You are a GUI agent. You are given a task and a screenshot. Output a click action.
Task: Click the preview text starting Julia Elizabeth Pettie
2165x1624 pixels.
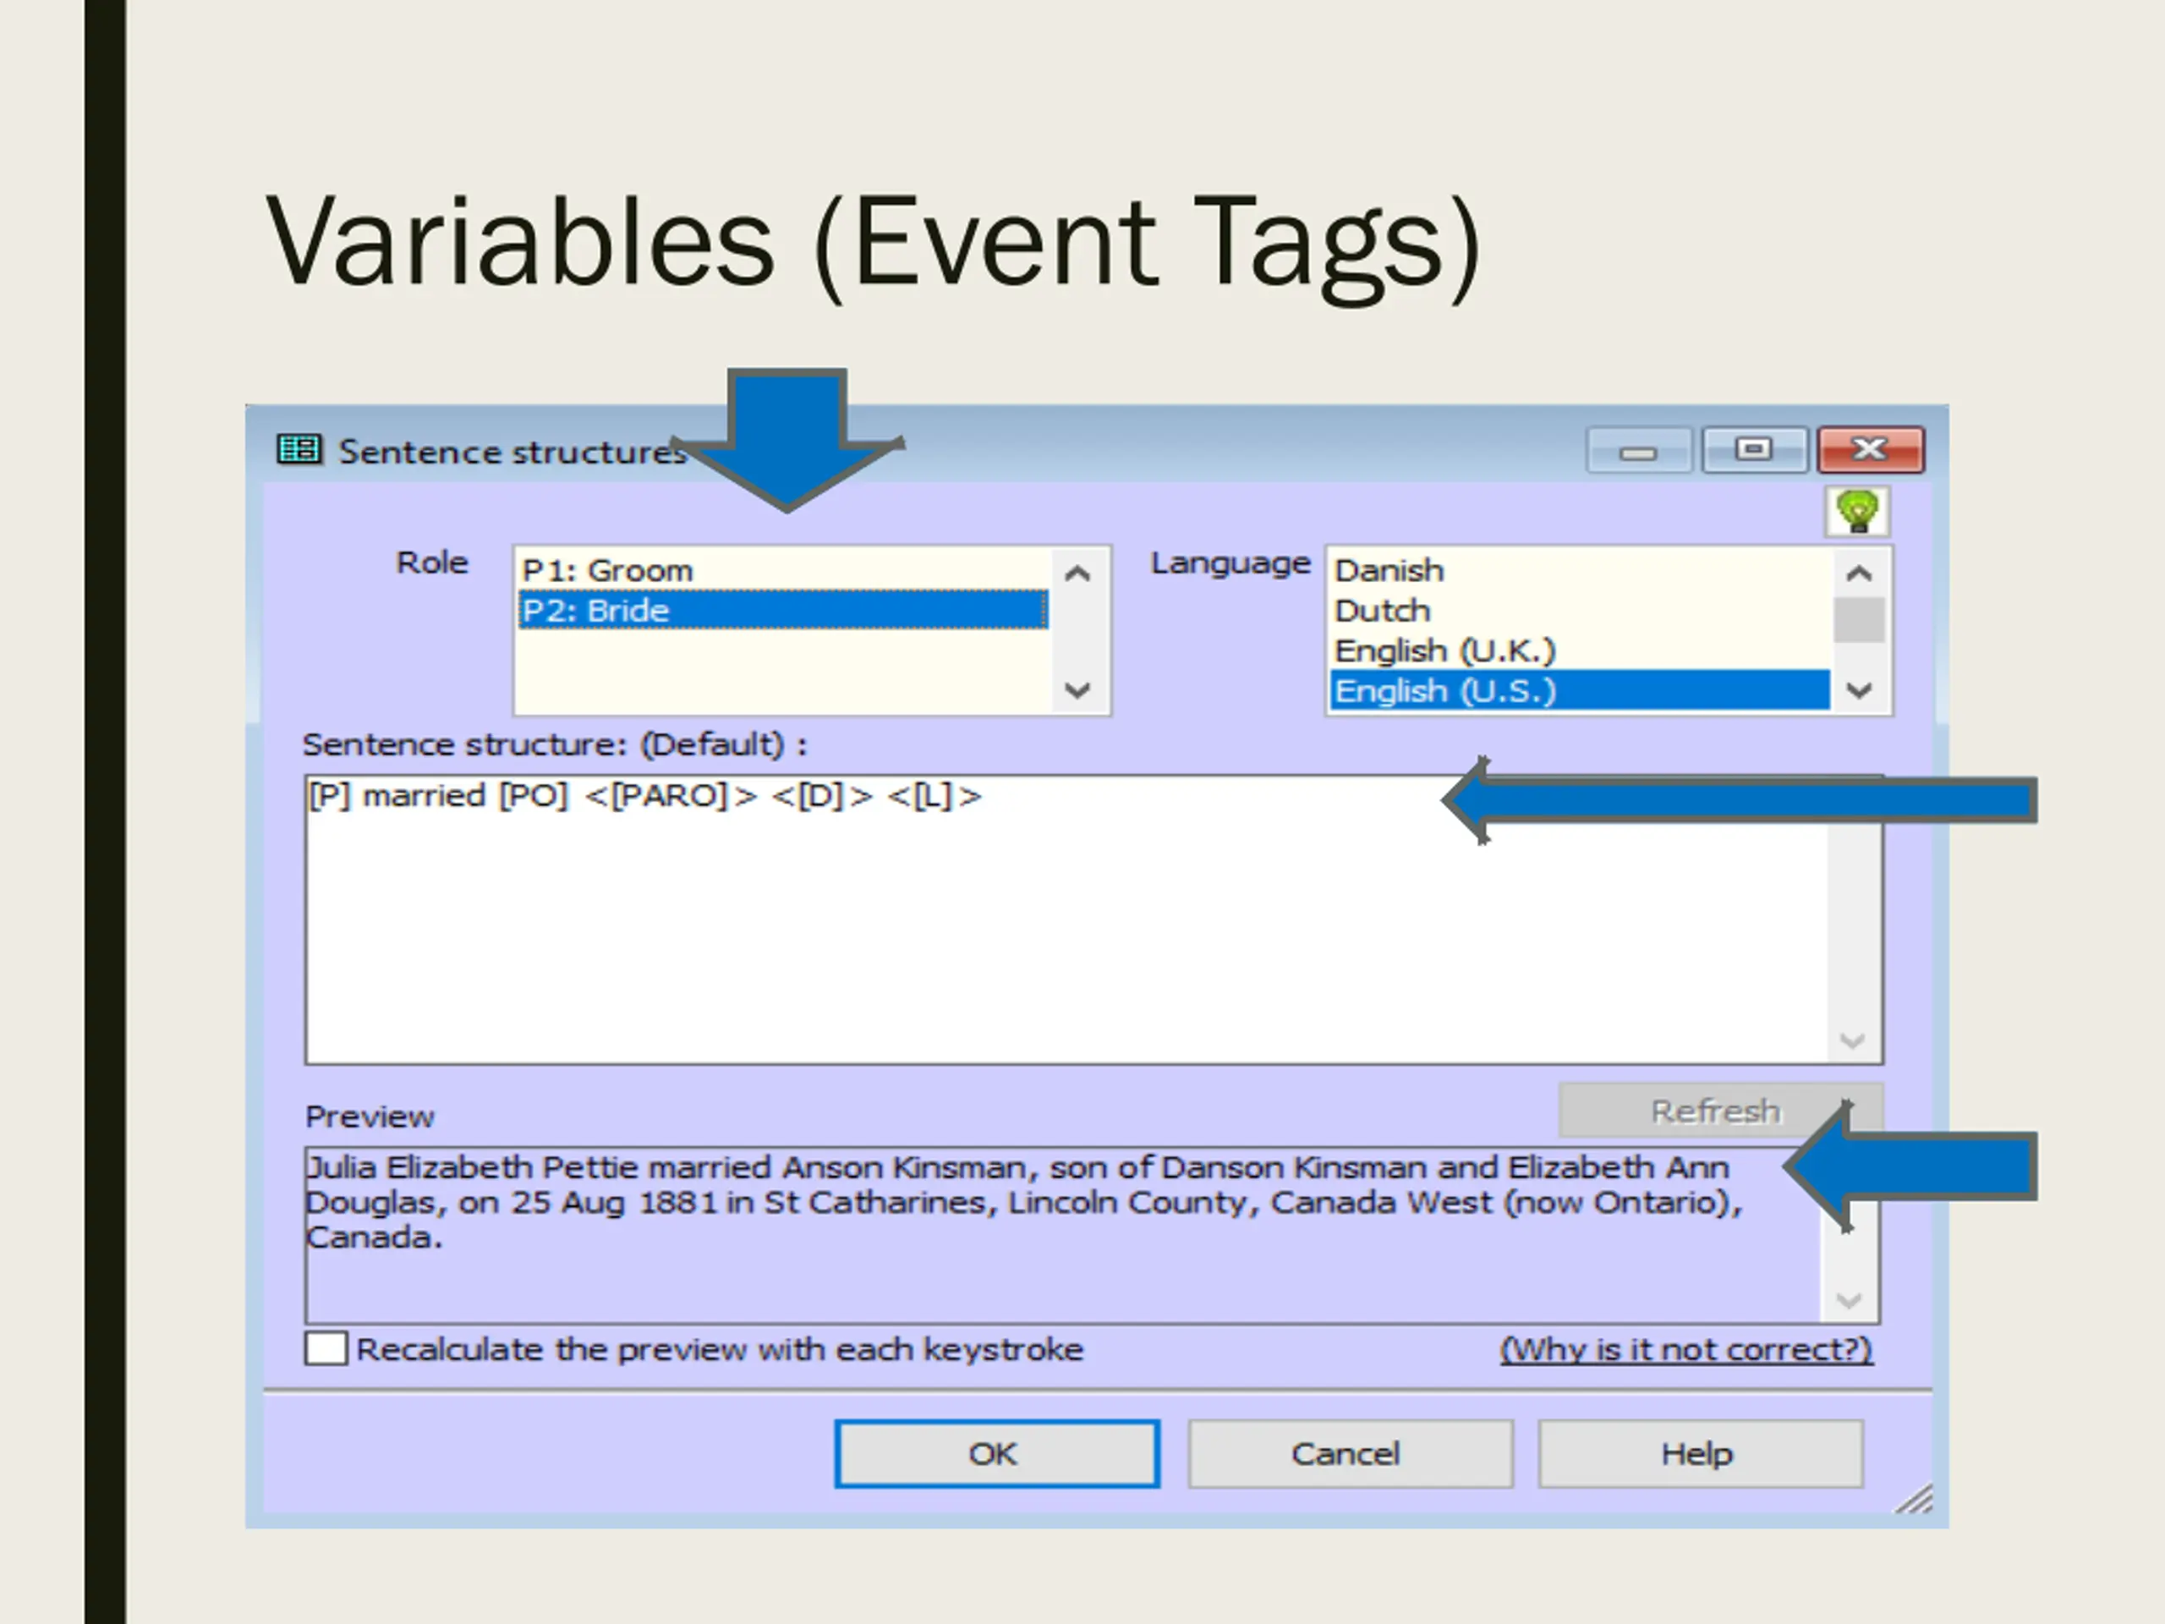pos(1022,1202)
